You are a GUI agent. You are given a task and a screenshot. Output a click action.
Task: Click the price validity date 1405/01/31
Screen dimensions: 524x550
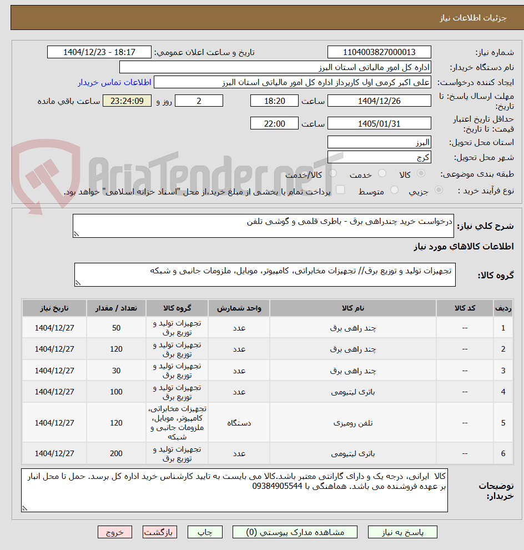(379, 123)
